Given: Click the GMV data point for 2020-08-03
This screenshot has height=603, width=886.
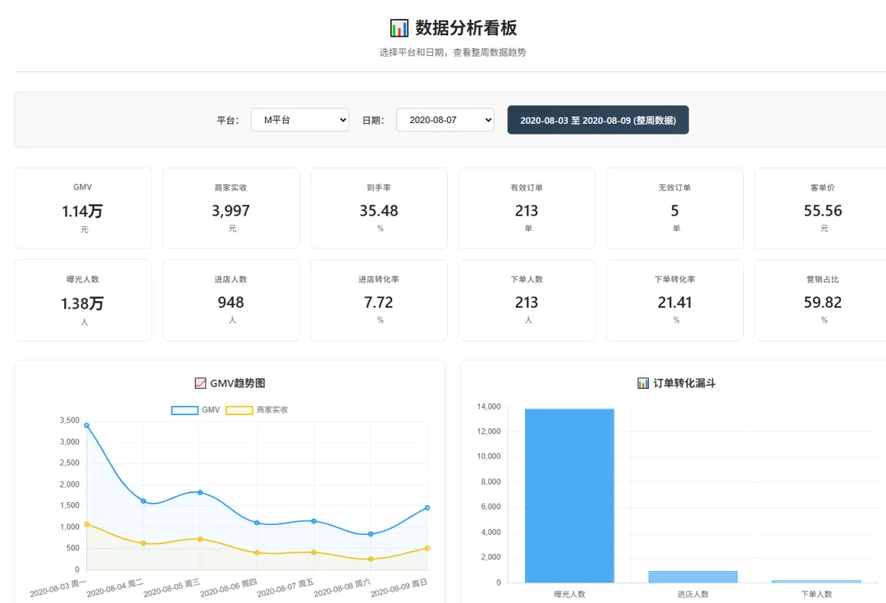Looking at the screenshot, I should coord(86,426).
